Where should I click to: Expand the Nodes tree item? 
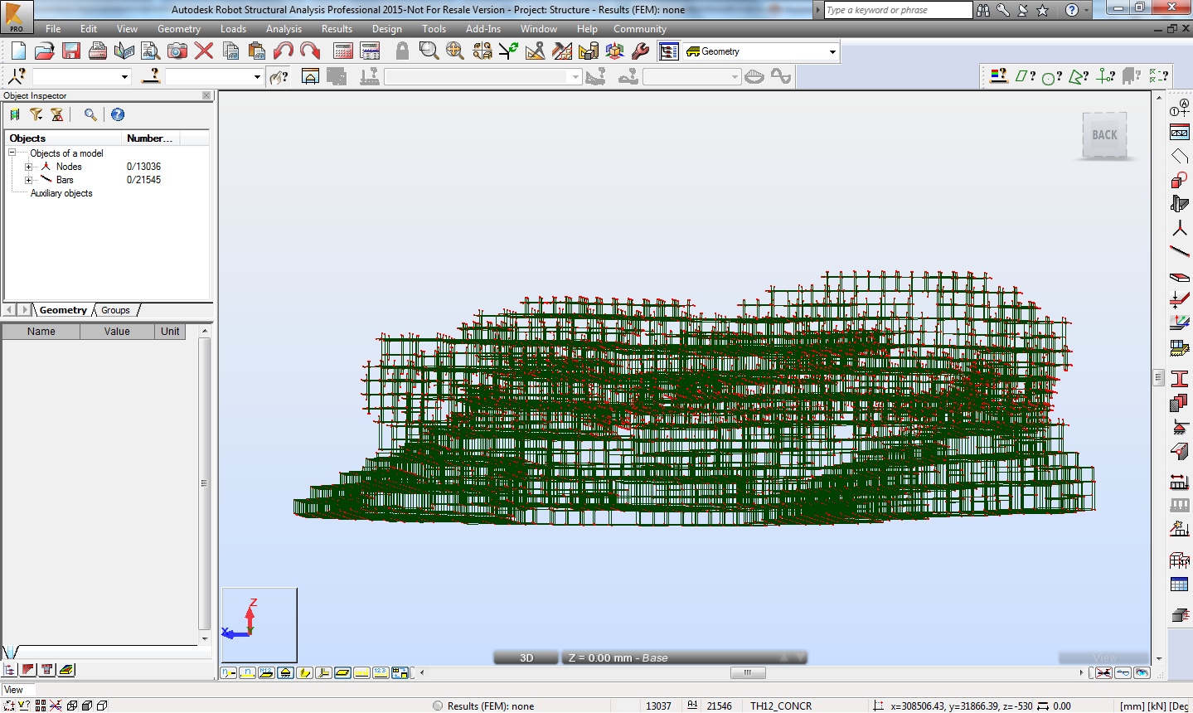[x=28, y=167]
